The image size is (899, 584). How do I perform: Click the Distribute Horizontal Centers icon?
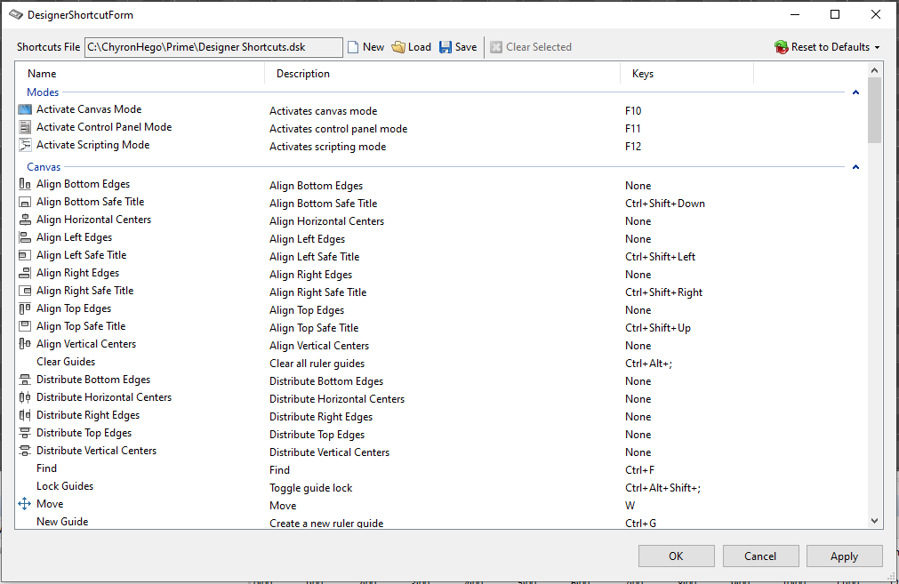click(x=25, y=397)
